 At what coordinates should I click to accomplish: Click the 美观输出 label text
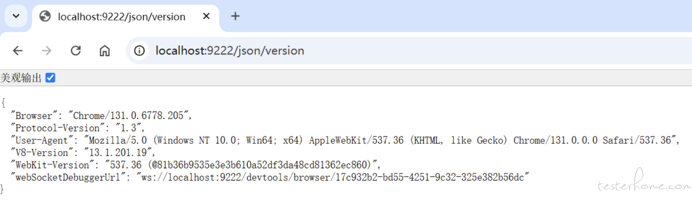point(21,78)
